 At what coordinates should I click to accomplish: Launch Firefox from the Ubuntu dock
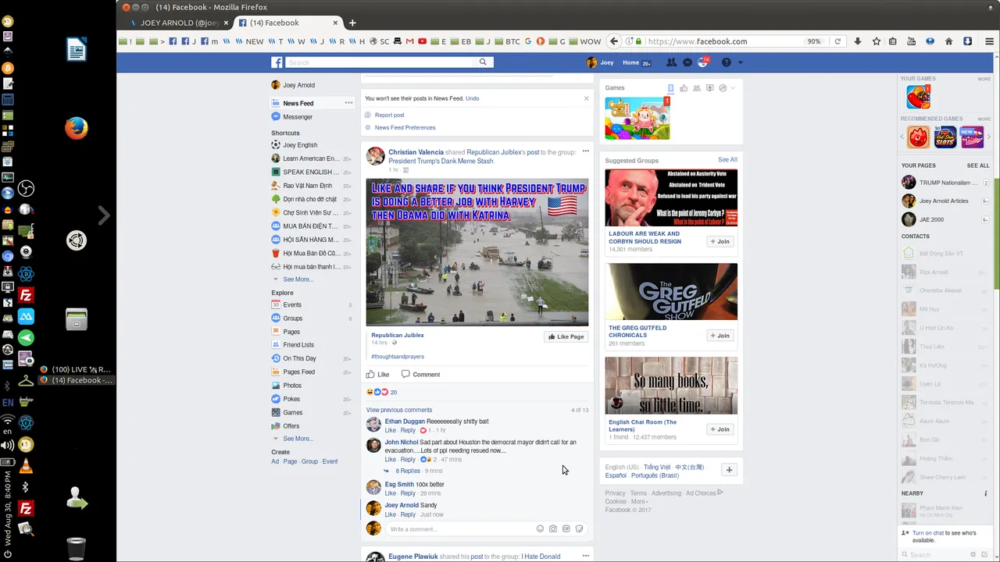click(x=76, y=127)
